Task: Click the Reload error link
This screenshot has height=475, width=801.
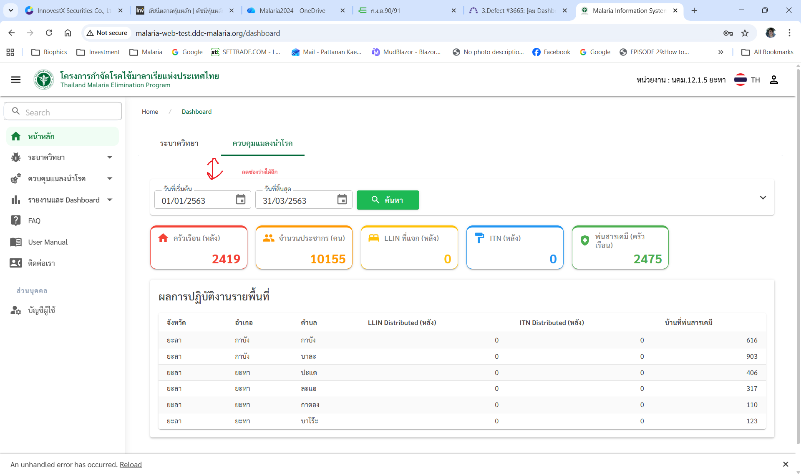Action: coord(131,465)
